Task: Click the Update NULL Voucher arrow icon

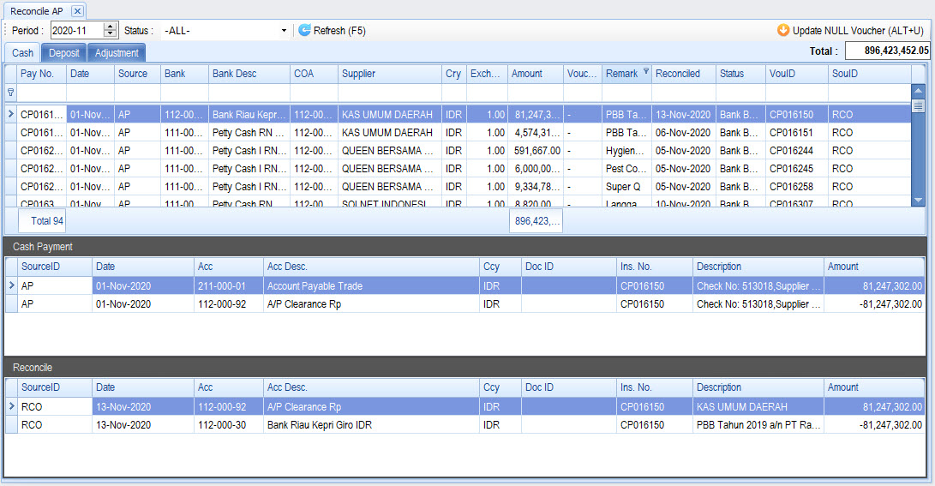Action: [x=783, y=31]
